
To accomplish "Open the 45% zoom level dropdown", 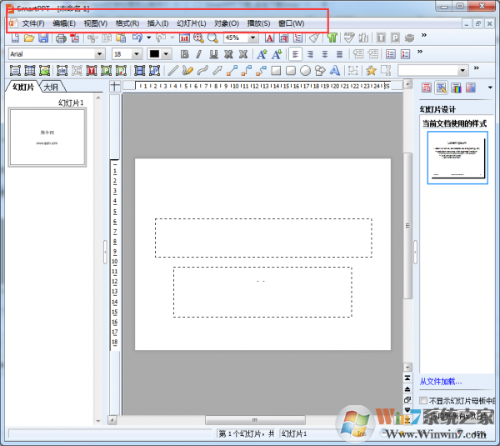I will click(x=252, y=38).
